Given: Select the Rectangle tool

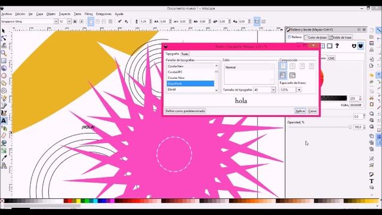Looking at the screenshot, I should pos(4,61).
